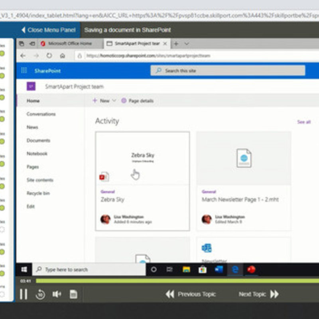Open Microsoft Store from the taskbar

pos(203,270)
